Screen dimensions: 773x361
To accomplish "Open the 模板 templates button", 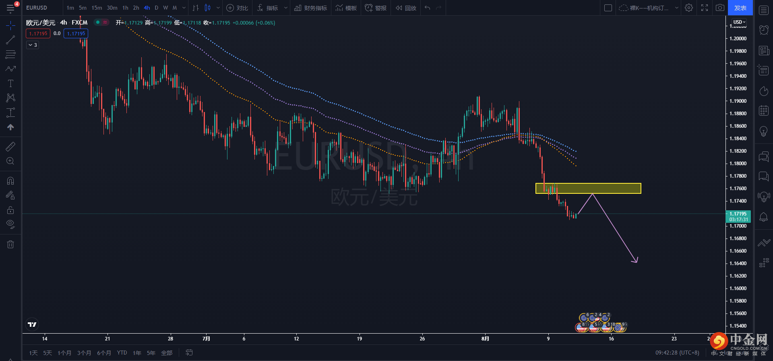I will (346, 8).
